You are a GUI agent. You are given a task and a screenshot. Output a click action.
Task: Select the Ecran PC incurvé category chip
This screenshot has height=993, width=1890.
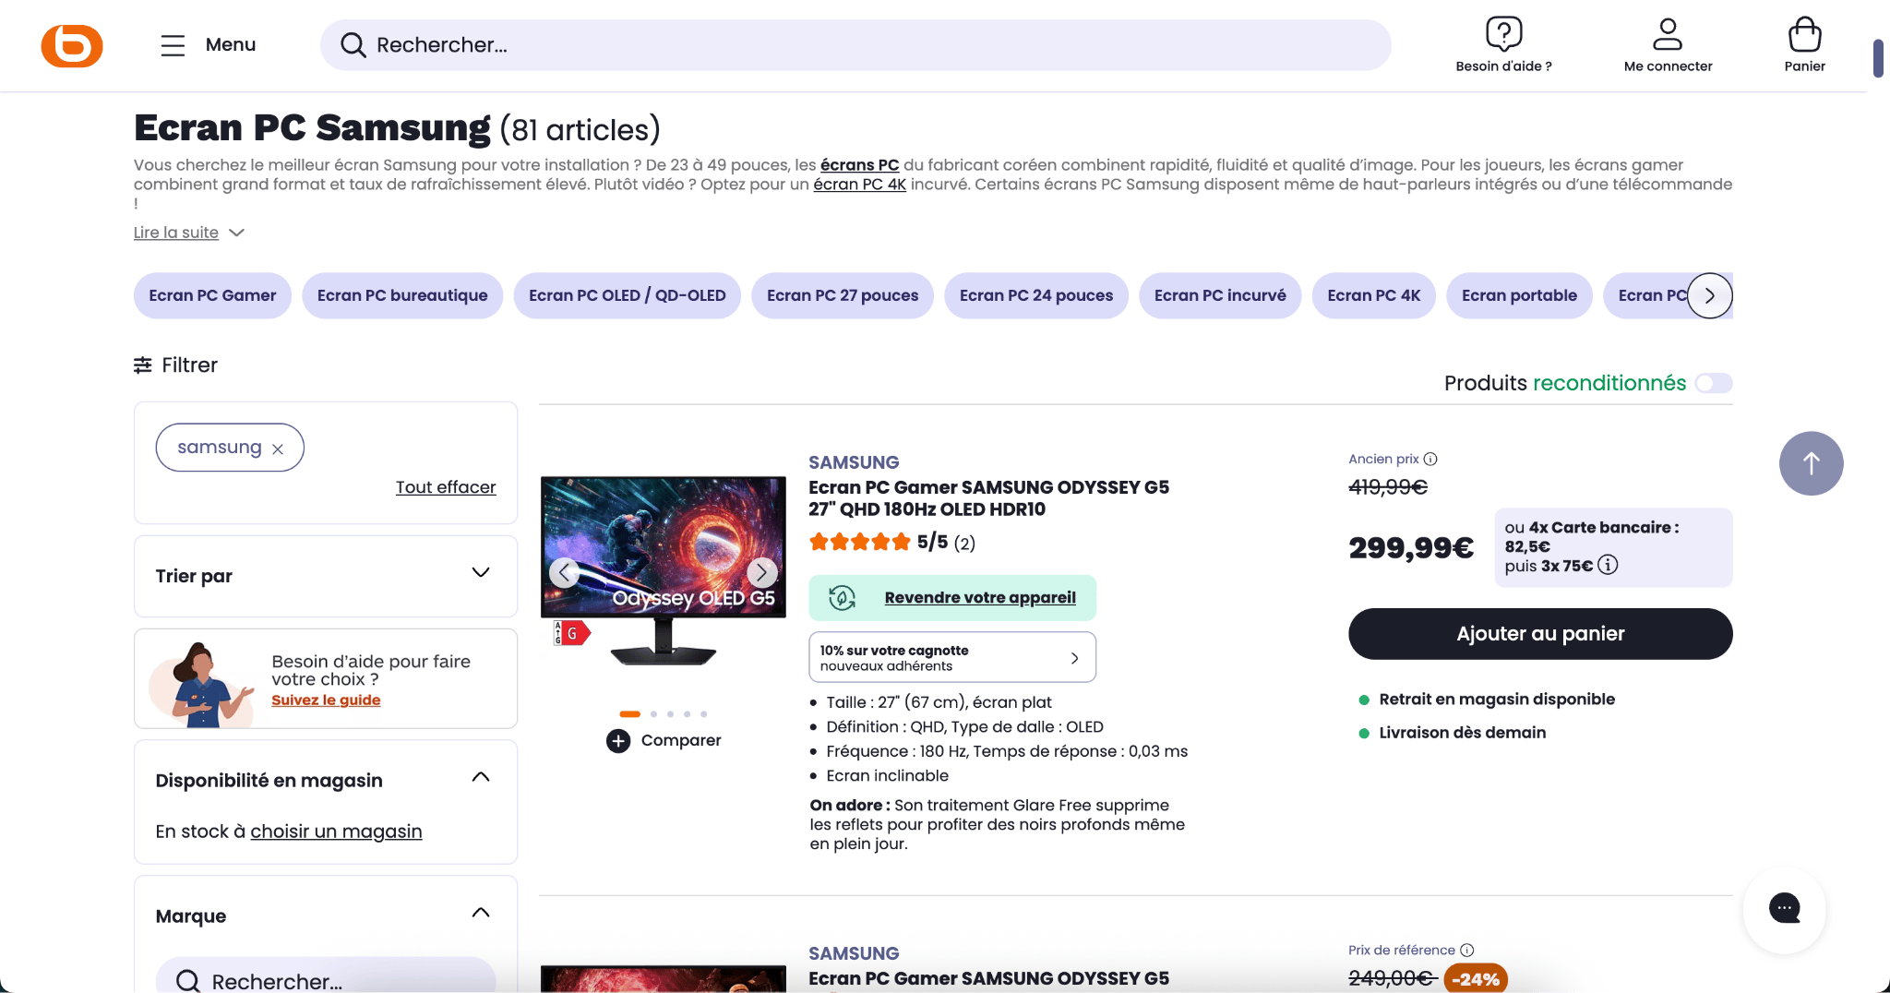coord(1220,295)
